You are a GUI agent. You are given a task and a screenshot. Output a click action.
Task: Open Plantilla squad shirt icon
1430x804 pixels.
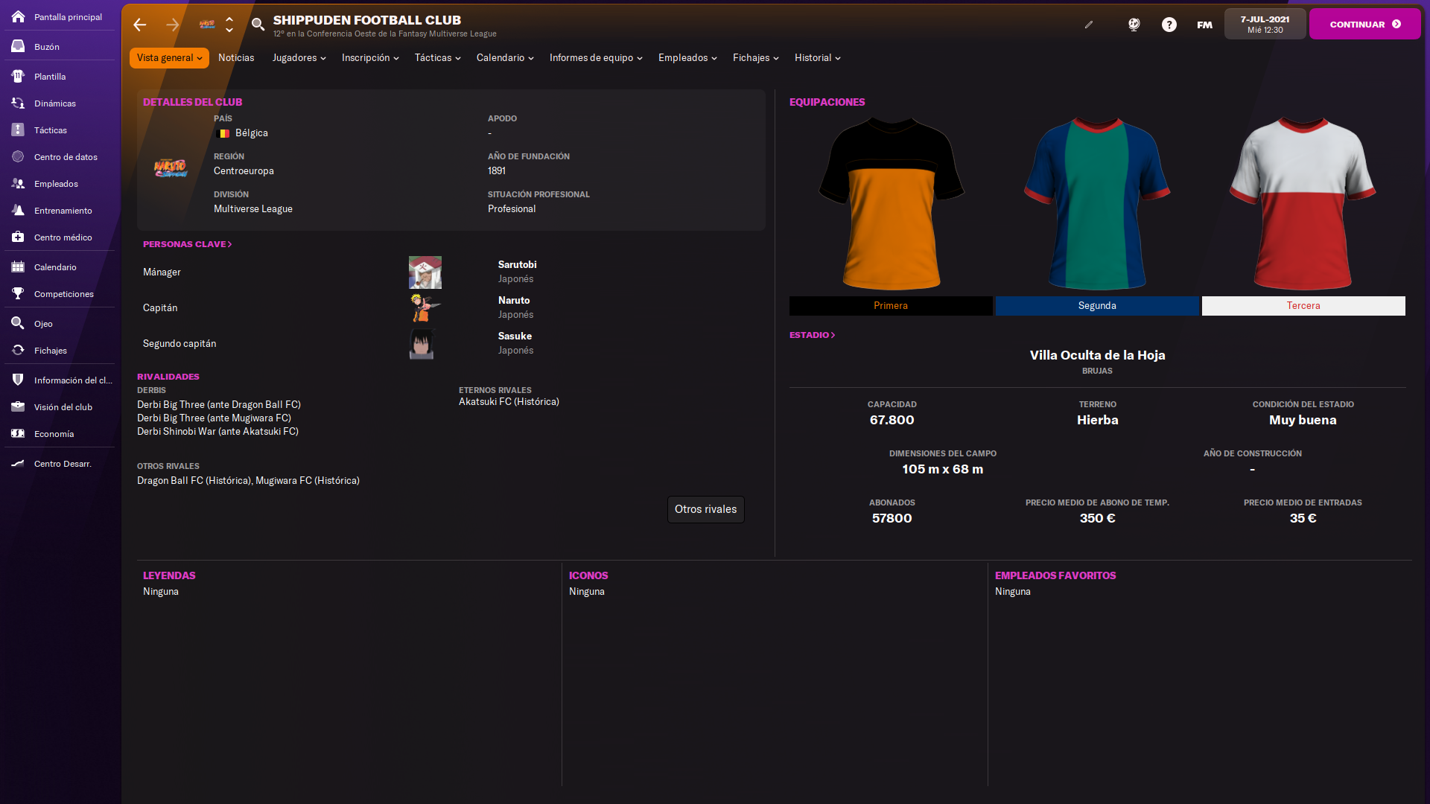click(x=18, y=76)
